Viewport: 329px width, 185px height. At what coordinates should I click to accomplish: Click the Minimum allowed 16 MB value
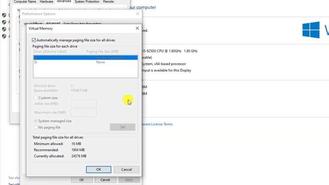pyautogui.click(x=76, y=144)
